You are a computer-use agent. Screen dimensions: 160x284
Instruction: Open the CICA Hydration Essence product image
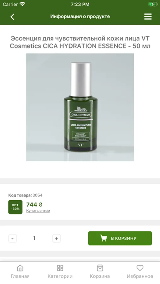(x=80, y=107)
